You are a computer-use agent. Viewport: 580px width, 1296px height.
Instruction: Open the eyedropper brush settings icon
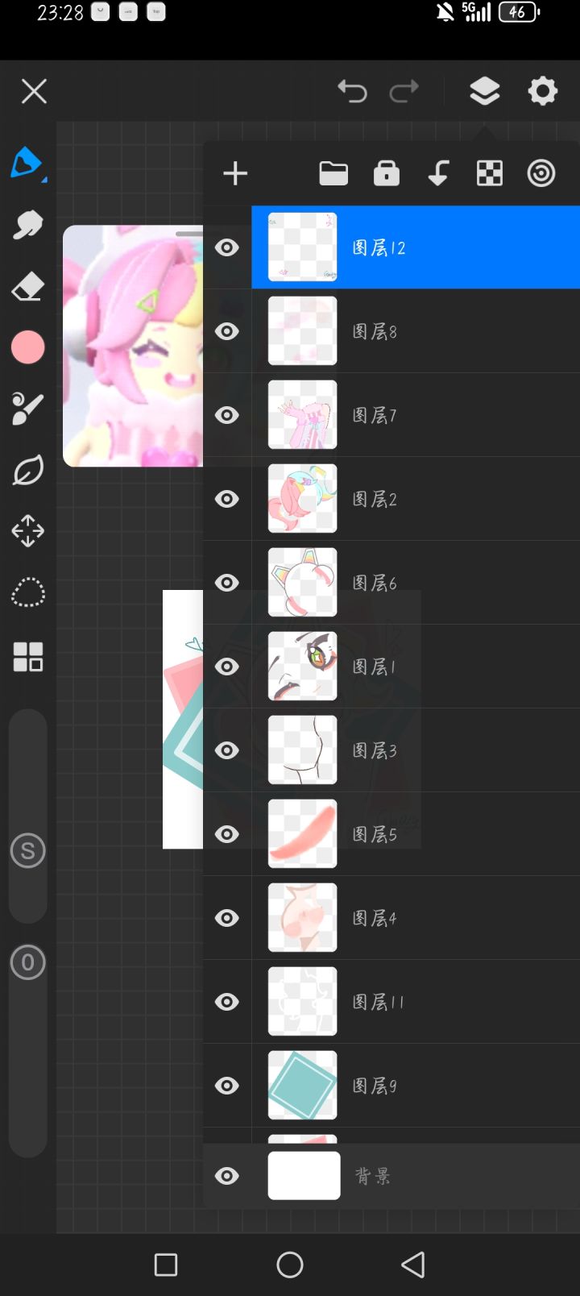(x=27, y=409)
